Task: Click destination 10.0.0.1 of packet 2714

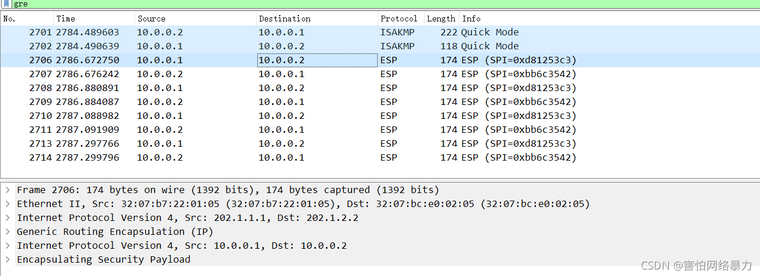Action: click(x=282, y=158)
